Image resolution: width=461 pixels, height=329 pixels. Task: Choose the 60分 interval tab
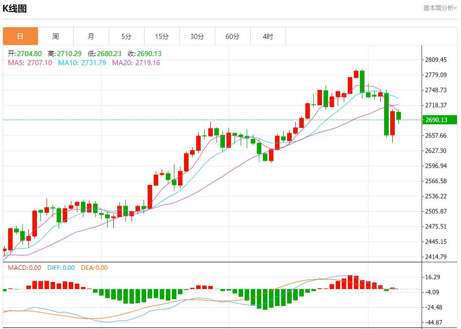(233, 36)
